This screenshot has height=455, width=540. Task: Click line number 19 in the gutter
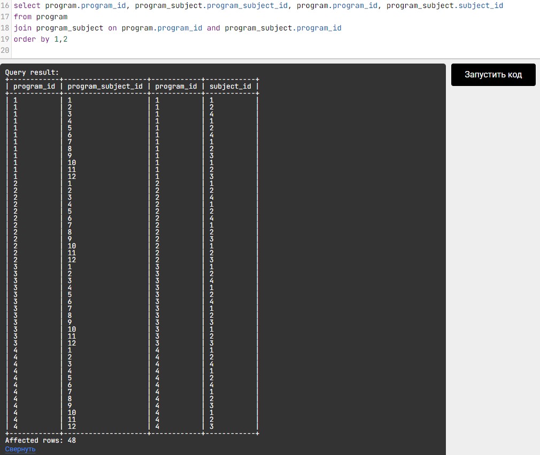[5, 39]
